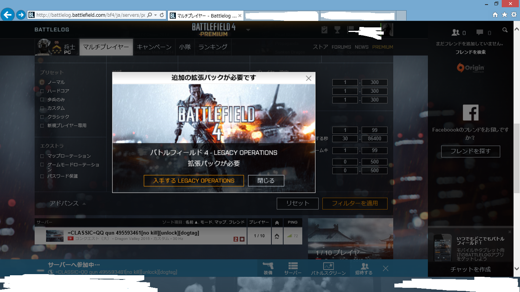The image size is (520, 292).
Task: Click the 装備 loadout gun icon
Action: [268, 265]
